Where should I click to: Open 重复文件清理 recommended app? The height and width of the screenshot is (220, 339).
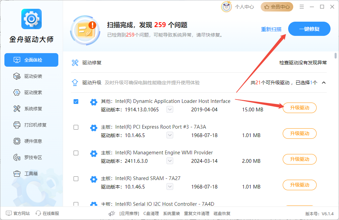tap(197, 214)
